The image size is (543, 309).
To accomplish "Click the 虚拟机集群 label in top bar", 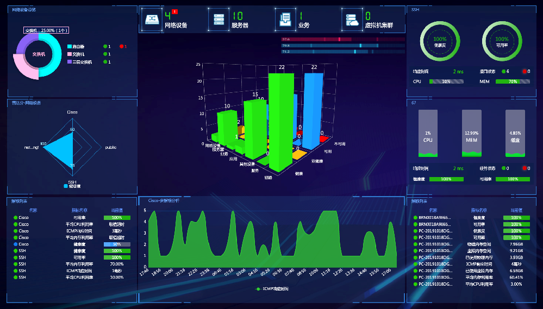I will tap(378, 26).
